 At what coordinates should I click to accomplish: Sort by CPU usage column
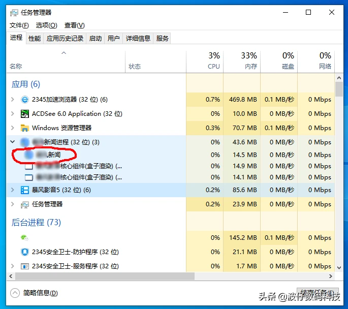point(205,61)
